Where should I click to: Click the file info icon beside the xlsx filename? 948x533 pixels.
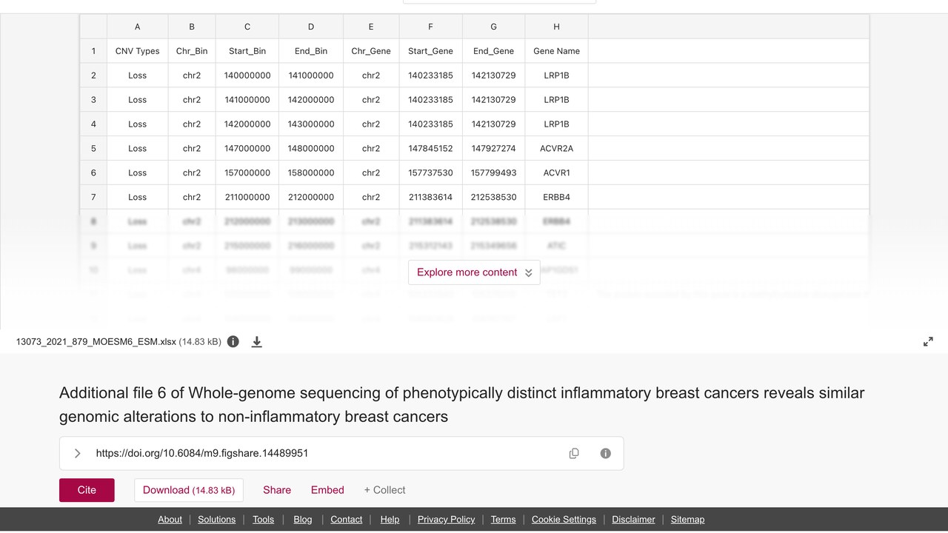[x=233, y=342]
